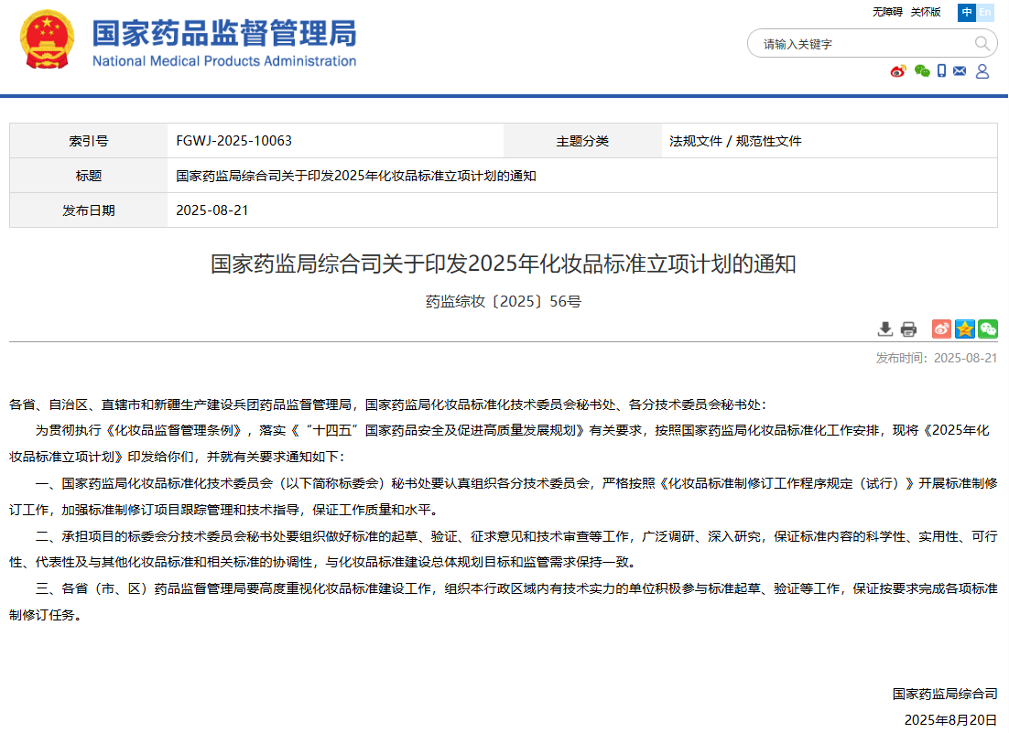
Task: Click the search magnifier icon
Action: [x=982, y=43]
